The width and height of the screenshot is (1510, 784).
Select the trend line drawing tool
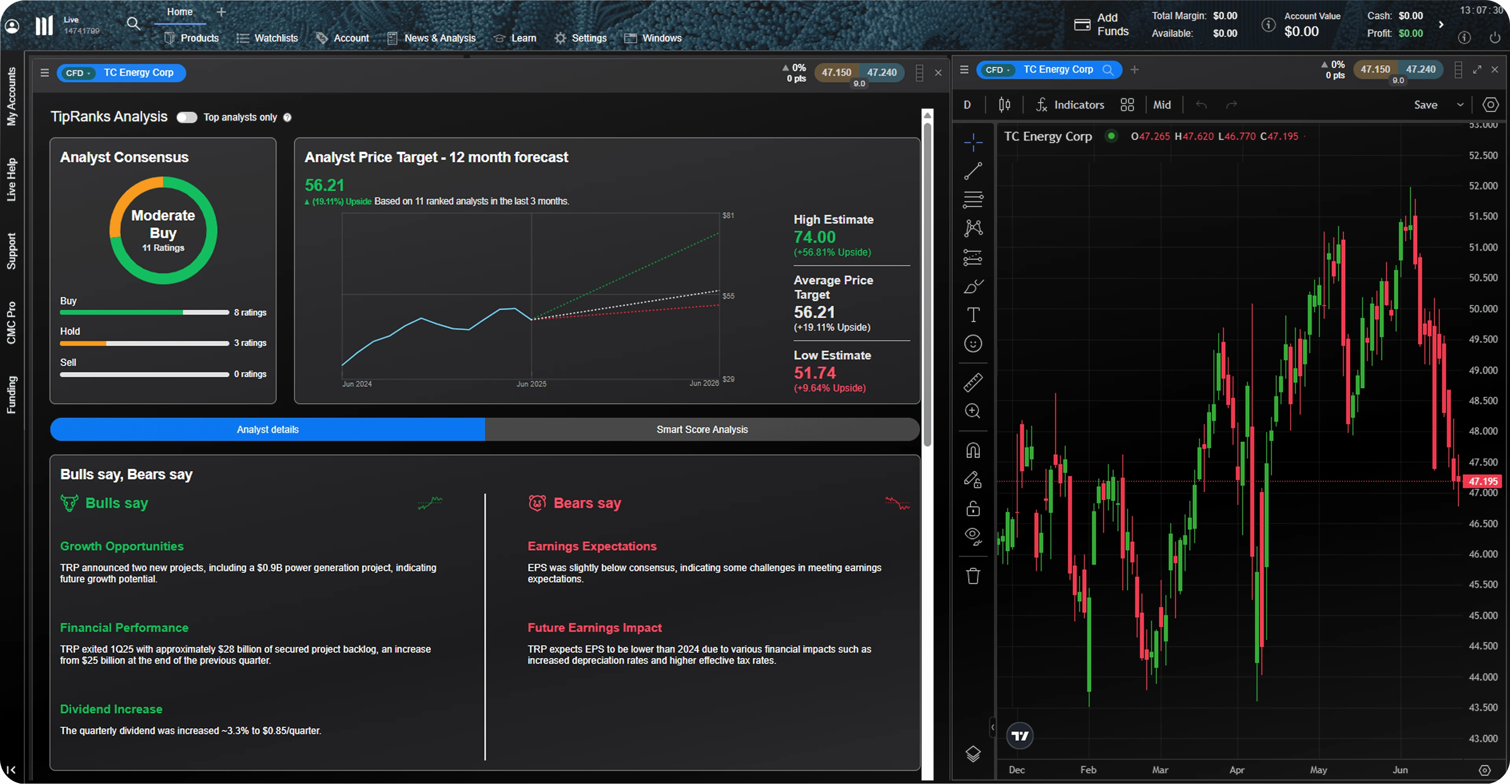point(973,171)
